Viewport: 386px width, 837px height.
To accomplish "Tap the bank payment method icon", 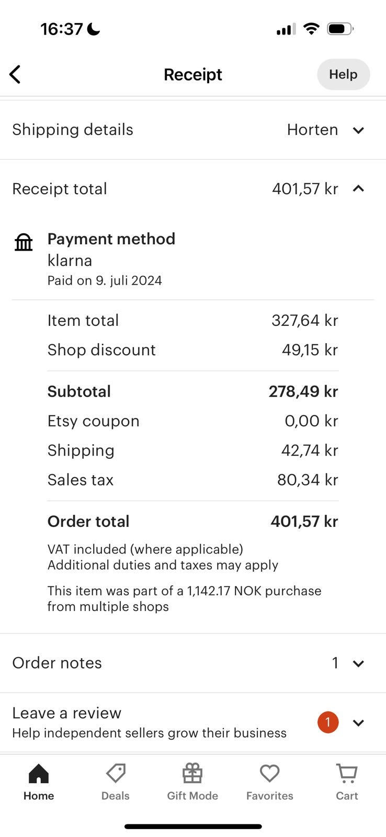I will (x=24, y=242).
